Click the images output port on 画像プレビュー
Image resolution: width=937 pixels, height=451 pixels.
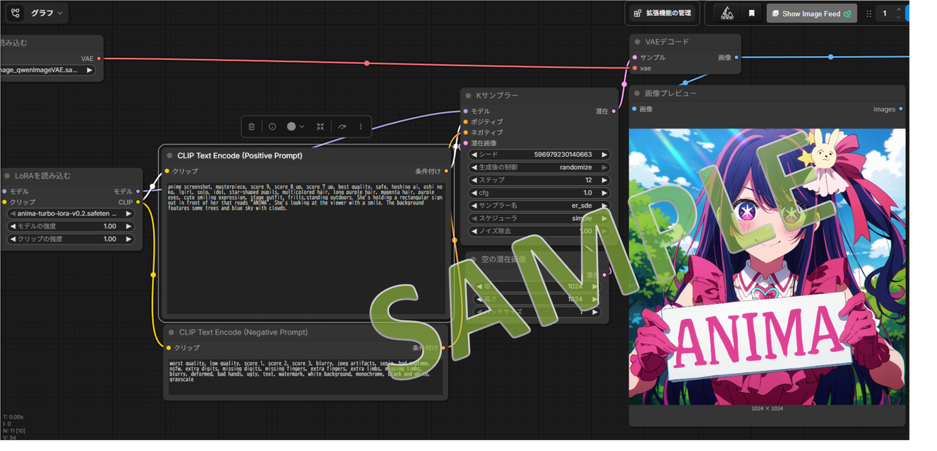click(x=901, y=109)
